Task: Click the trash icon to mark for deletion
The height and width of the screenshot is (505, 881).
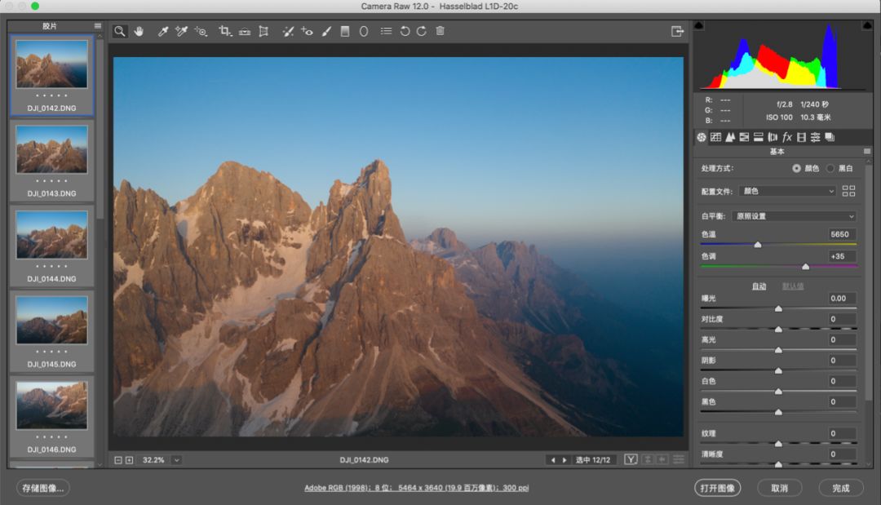Action: point(440,31)
